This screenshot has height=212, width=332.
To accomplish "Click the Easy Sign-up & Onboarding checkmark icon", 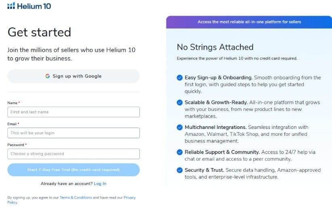I will pos(180,78).
